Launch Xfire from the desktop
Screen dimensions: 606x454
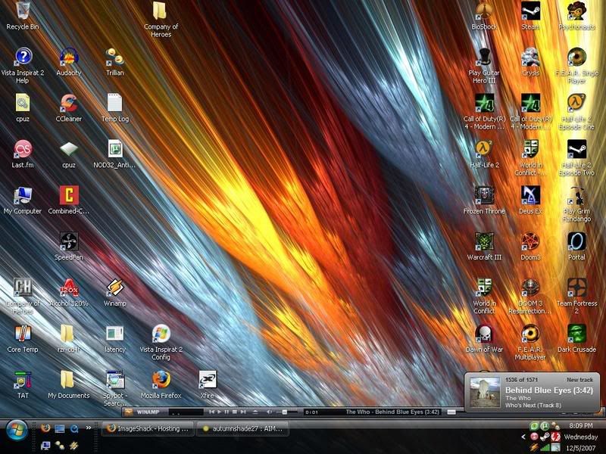pos(208,384)
